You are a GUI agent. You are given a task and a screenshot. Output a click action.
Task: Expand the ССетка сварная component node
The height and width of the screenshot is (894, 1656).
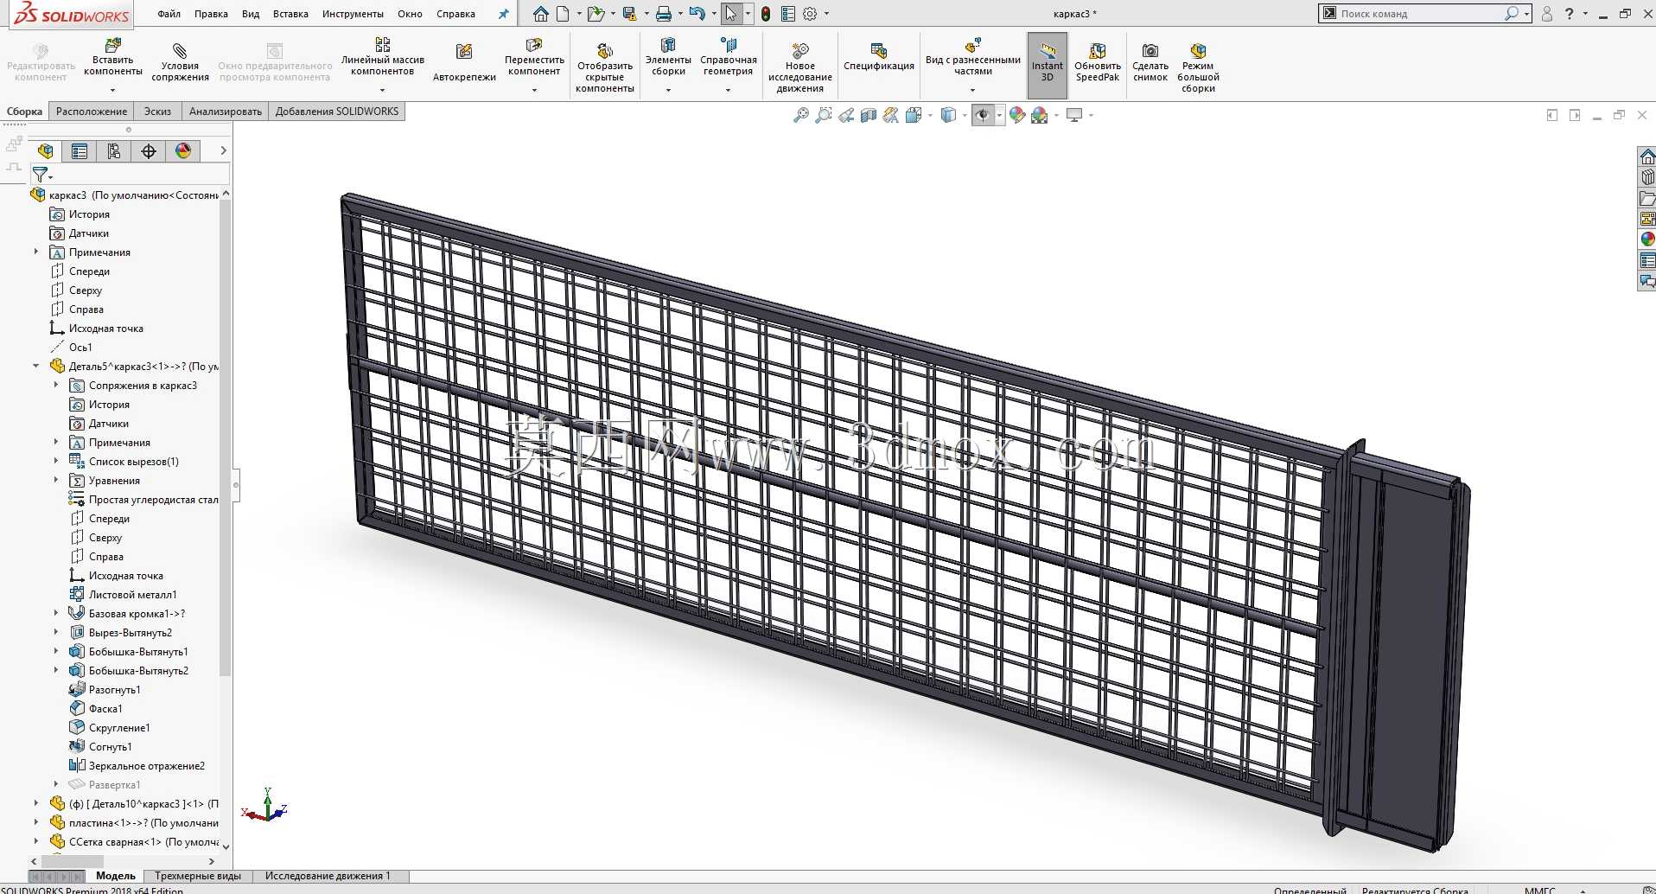click(x=36, y=842)
